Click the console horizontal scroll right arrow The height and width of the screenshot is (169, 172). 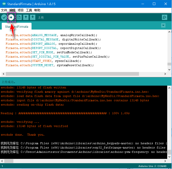click(165, 161)
